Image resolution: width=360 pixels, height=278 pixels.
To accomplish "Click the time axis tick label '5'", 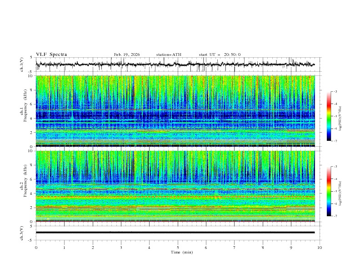I will pos(178,248).
